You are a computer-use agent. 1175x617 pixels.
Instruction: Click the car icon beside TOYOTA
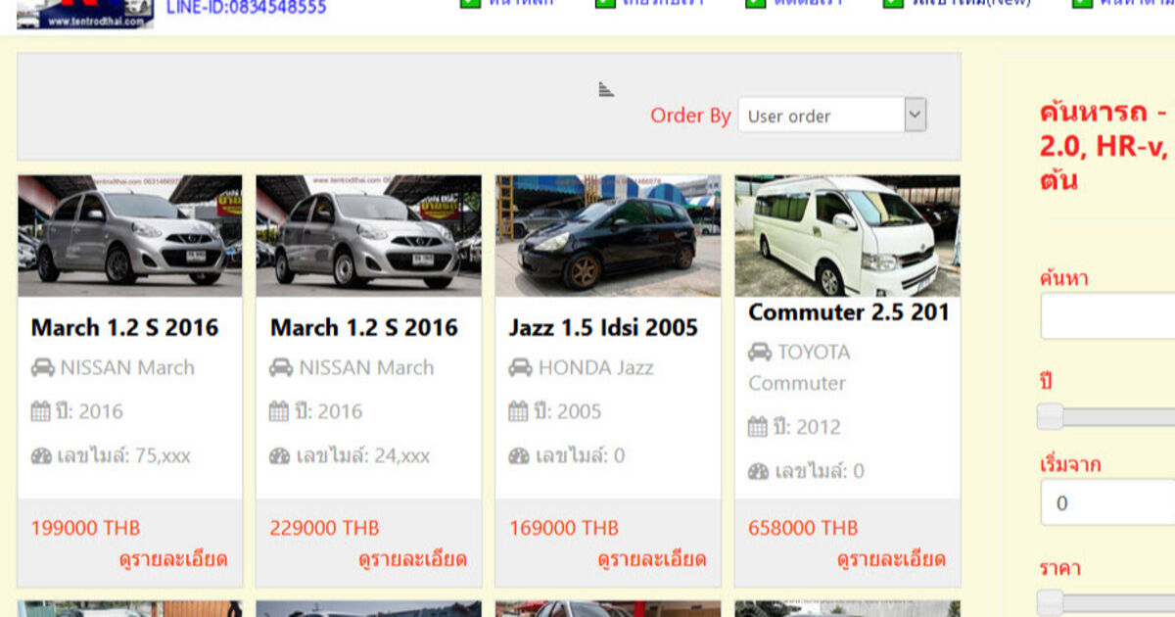[760, 353]
